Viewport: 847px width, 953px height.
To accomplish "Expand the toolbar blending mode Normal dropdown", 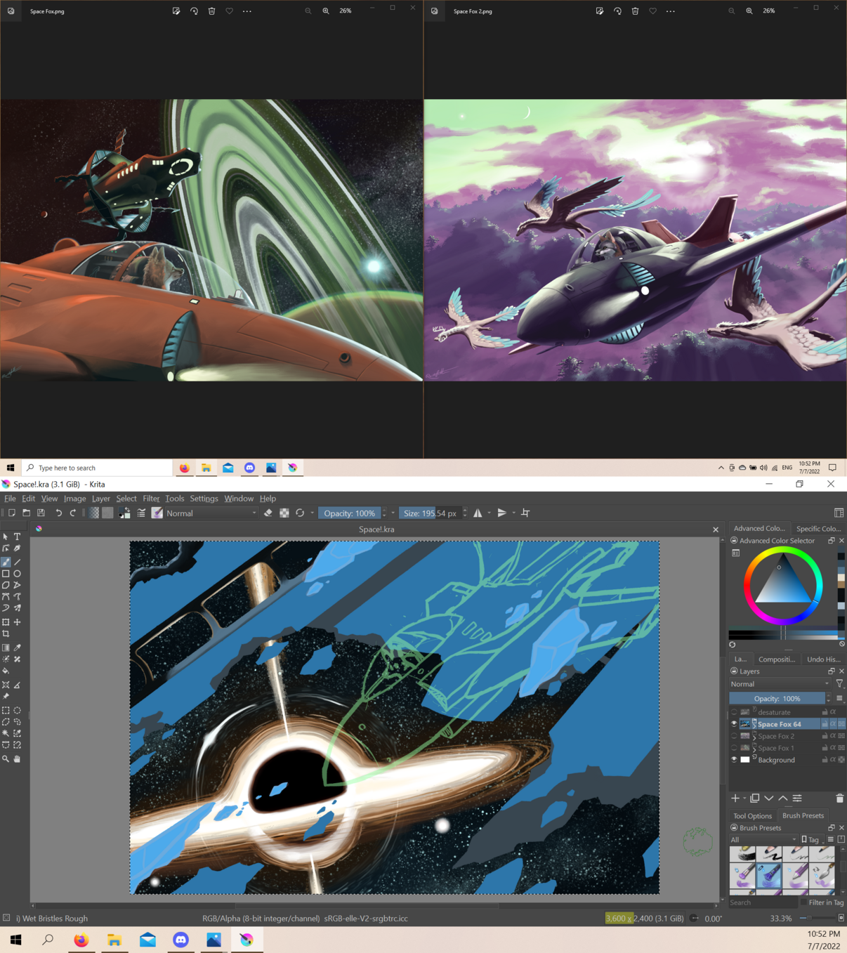I will [x=211, y=513].
